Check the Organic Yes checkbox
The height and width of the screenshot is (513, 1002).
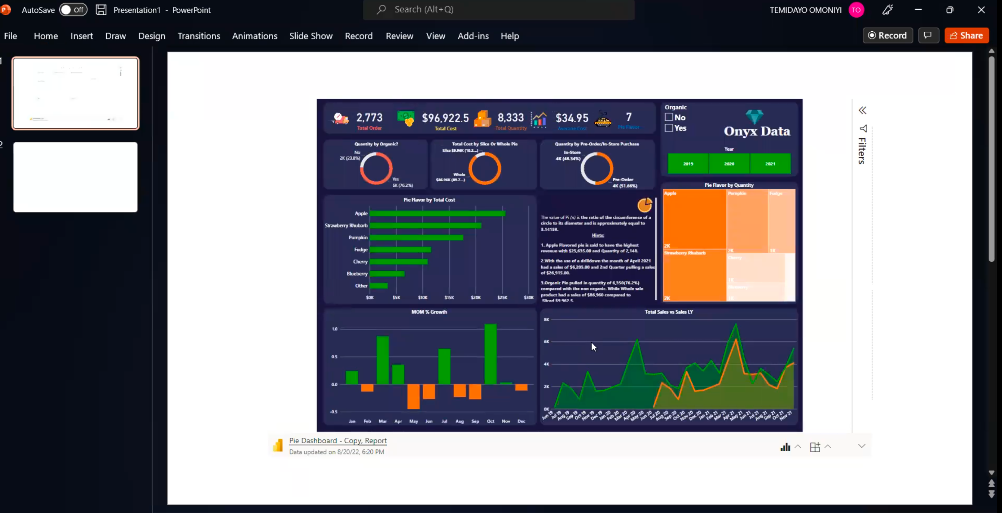[x=669, y=128]
